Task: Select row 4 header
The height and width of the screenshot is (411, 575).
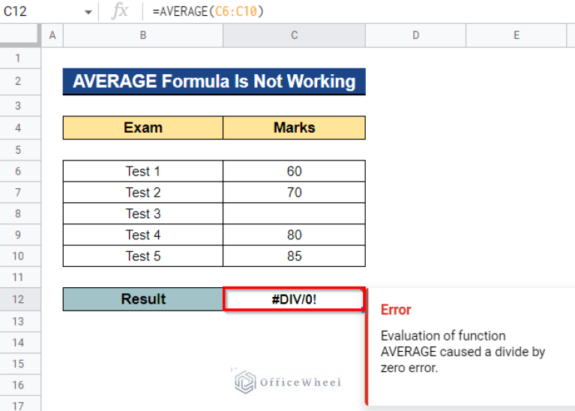Action: (20, 127)
